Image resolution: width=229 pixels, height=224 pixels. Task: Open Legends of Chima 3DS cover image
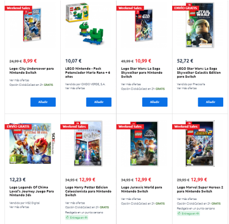[32, 144]
